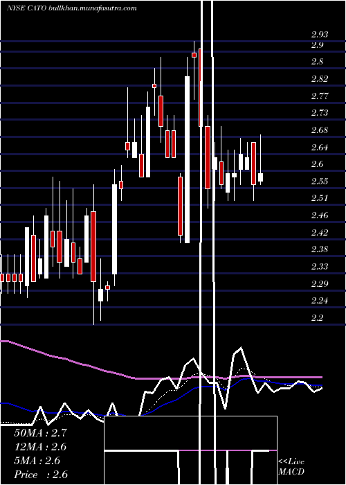Click the 2.42 price axis label
The image size is (346, 485).
coord(320,233)
